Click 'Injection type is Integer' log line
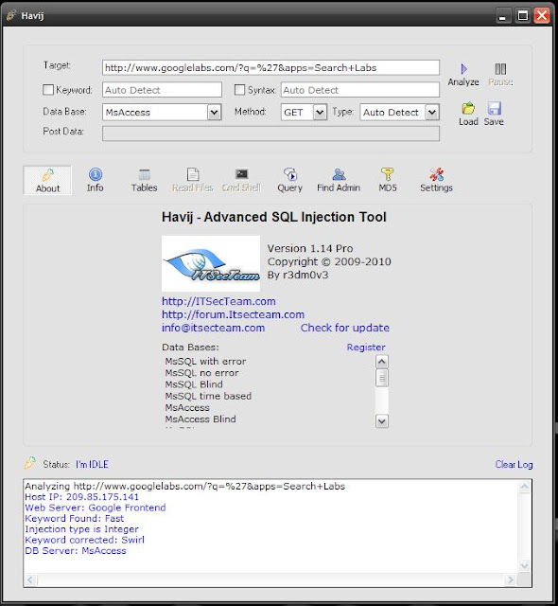Image resolution: width=558 pixels, height=606 pixels. click(81, 529)
